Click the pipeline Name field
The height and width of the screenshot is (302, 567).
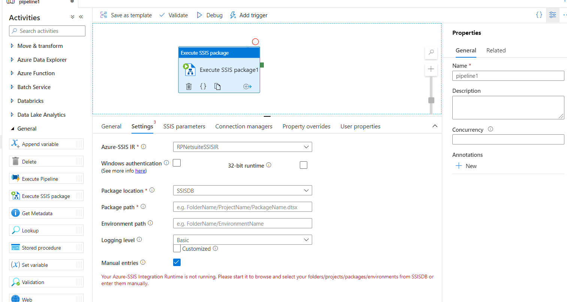pyautogui.click(x=508, y=76)
